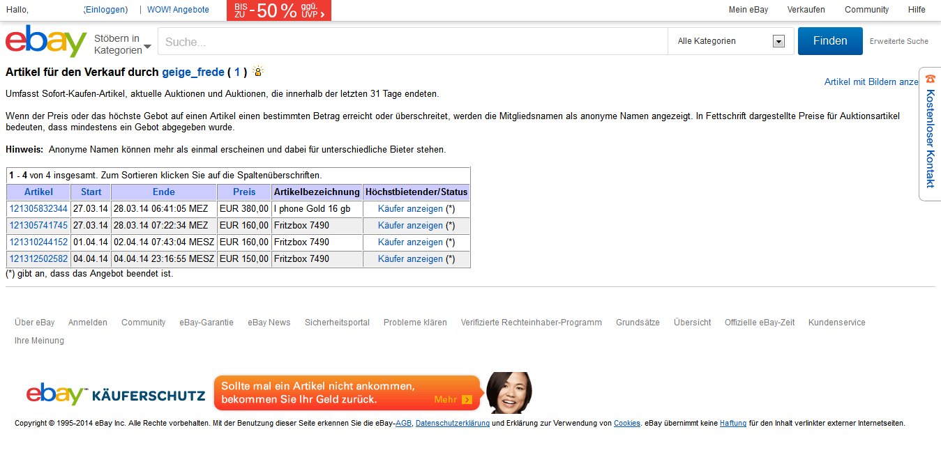Expand Stöbern in Kategorien menu
Screen dimensions: 941x464
coord(123,44)
